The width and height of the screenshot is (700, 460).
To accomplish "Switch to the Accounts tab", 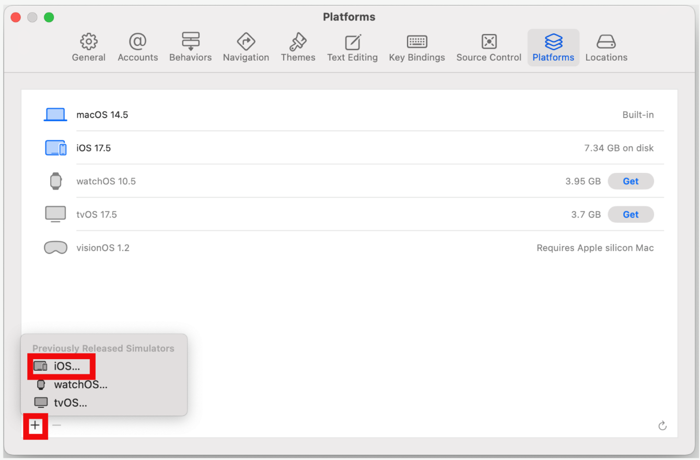I will click(x=138, y=48).
